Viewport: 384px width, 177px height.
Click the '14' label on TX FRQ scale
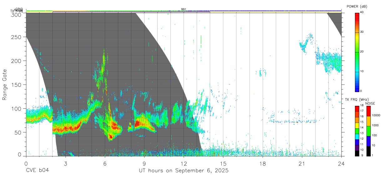[x=362, y=128]
